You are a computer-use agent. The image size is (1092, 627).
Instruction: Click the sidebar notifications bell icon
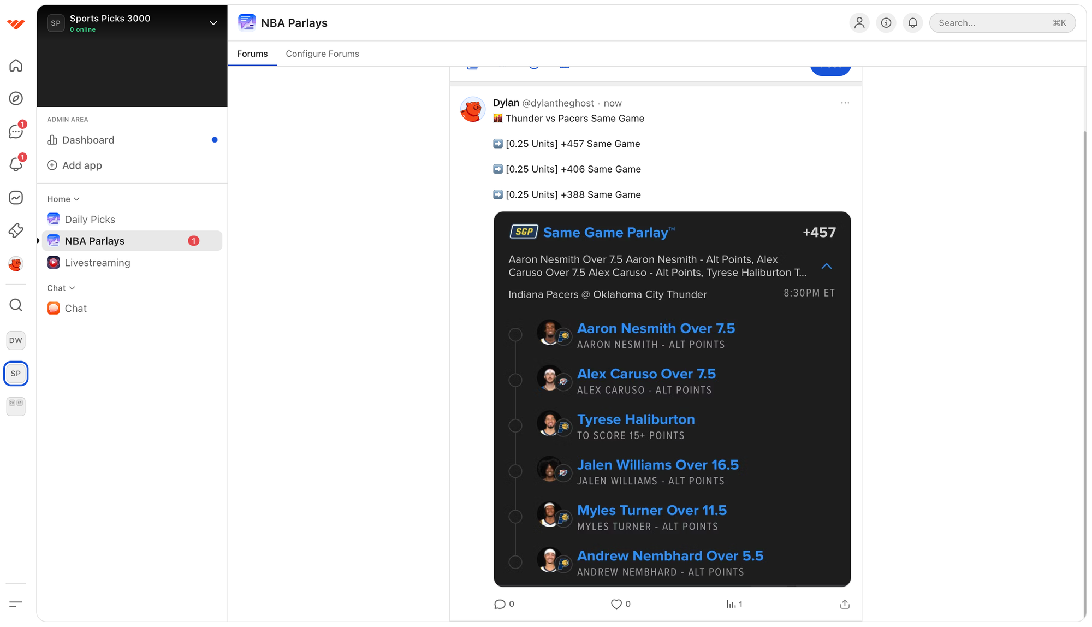pyautogui.click(x=16, y=164)
